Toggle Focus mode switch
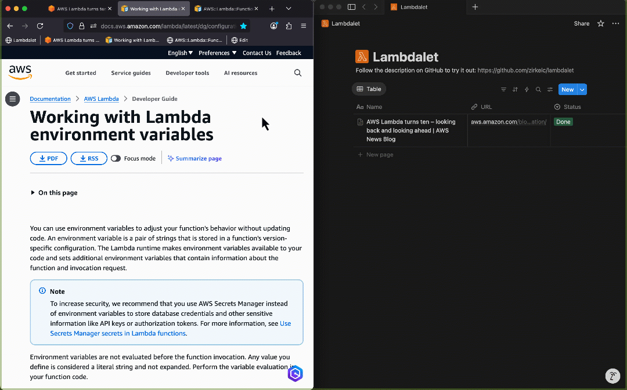 [116, 158]
